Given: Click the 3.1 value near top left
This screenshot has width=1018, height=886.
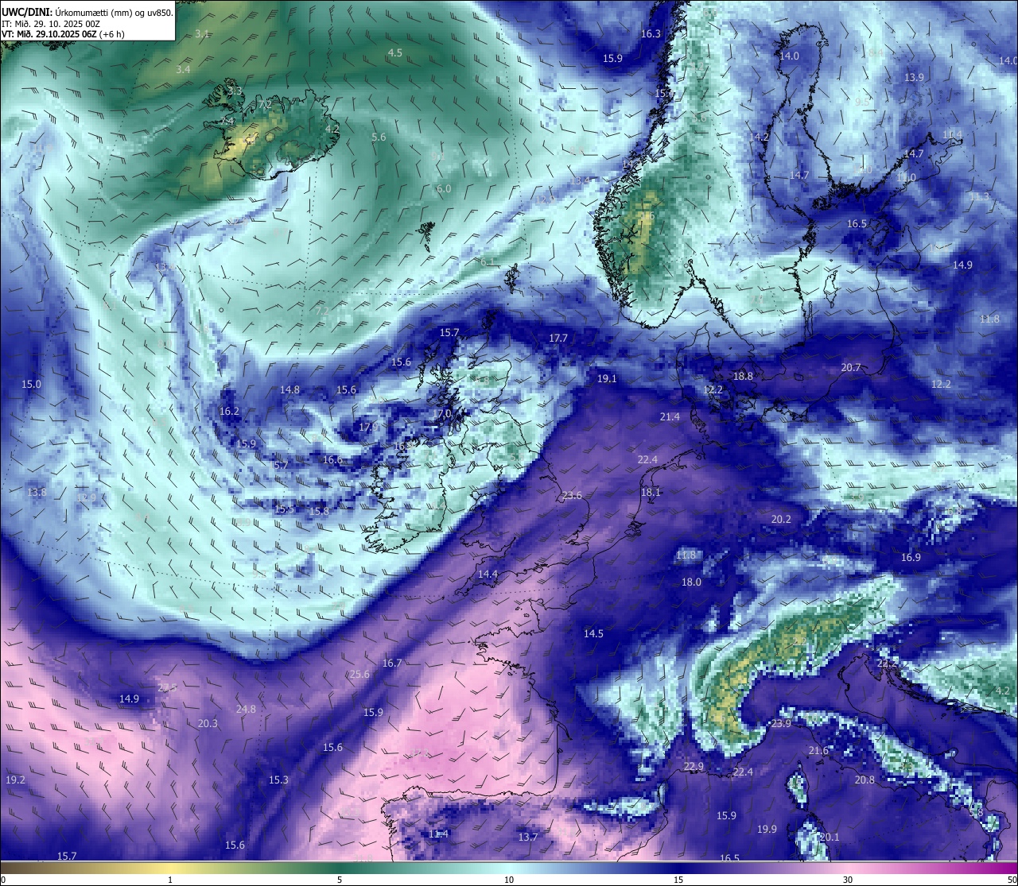Looking at the screenshot, I should [202, 34].
